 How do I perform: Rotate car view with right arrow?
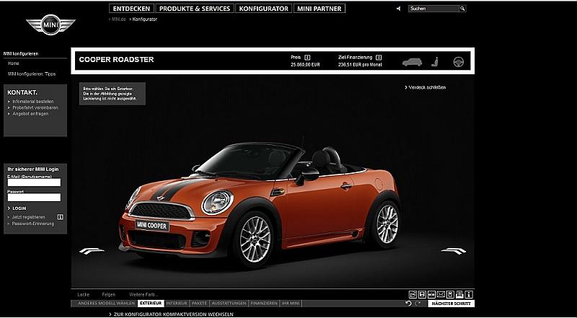[x=453, y=251]
